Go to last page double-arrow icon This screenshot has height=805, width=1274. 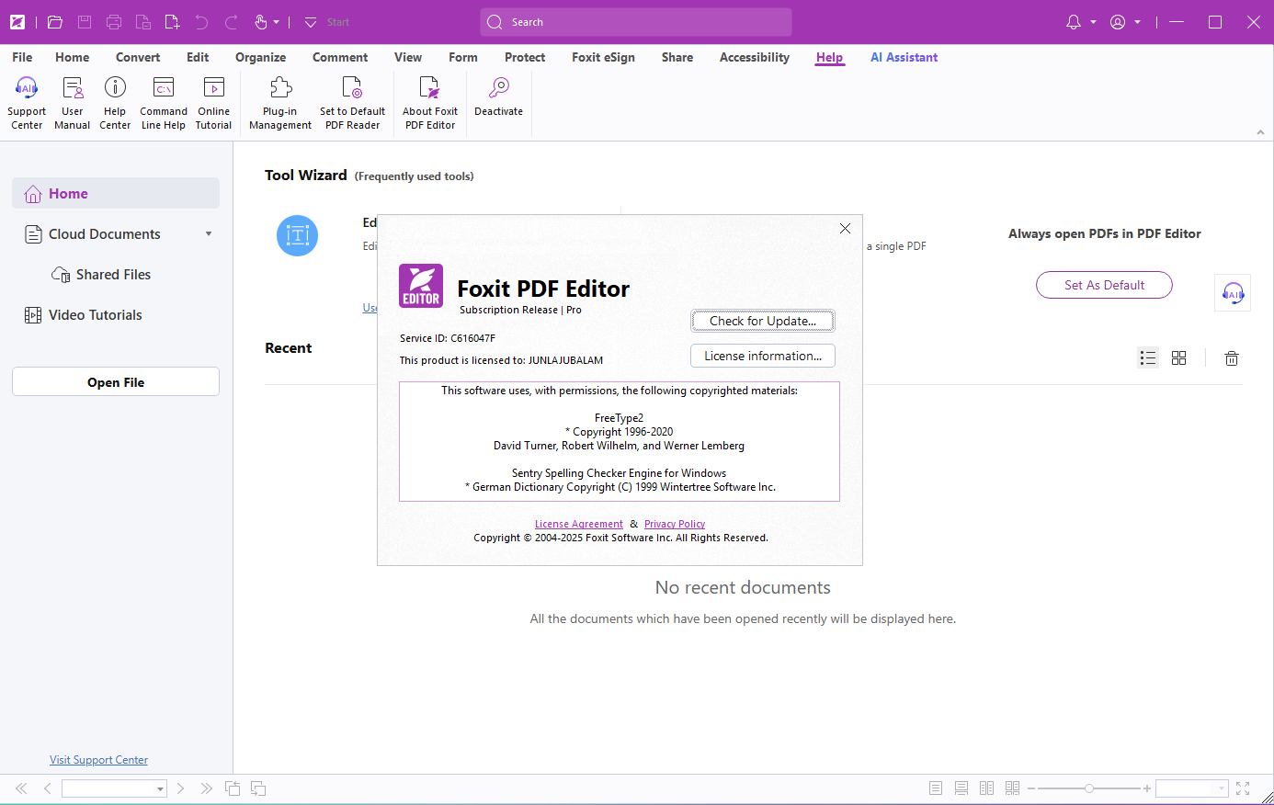pos(206,788)
